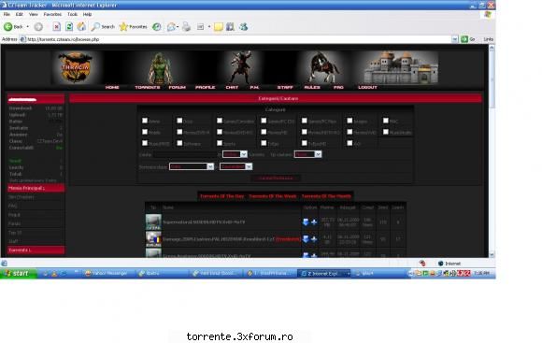The height and width of the screenshot is (343, 542).
Task: Show Torrents Of The Day
Action: click(x=221, y=196)
